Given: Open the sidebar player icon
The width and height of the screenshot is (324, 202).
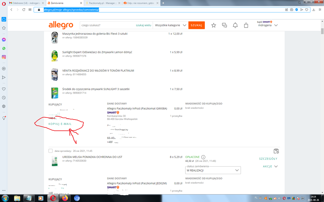Looking at the screenshot, I should click(x=4, y=69).
